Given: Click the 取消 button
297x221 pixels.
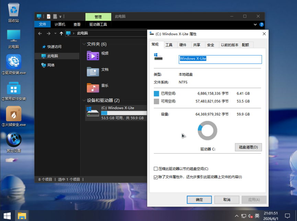Looking at the screenshot, I should pos(227,200).
